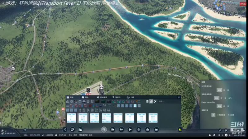248x139 pixels.
Task: Set 有轨电车轨道 option to 电气
Action: coord(230,98)
